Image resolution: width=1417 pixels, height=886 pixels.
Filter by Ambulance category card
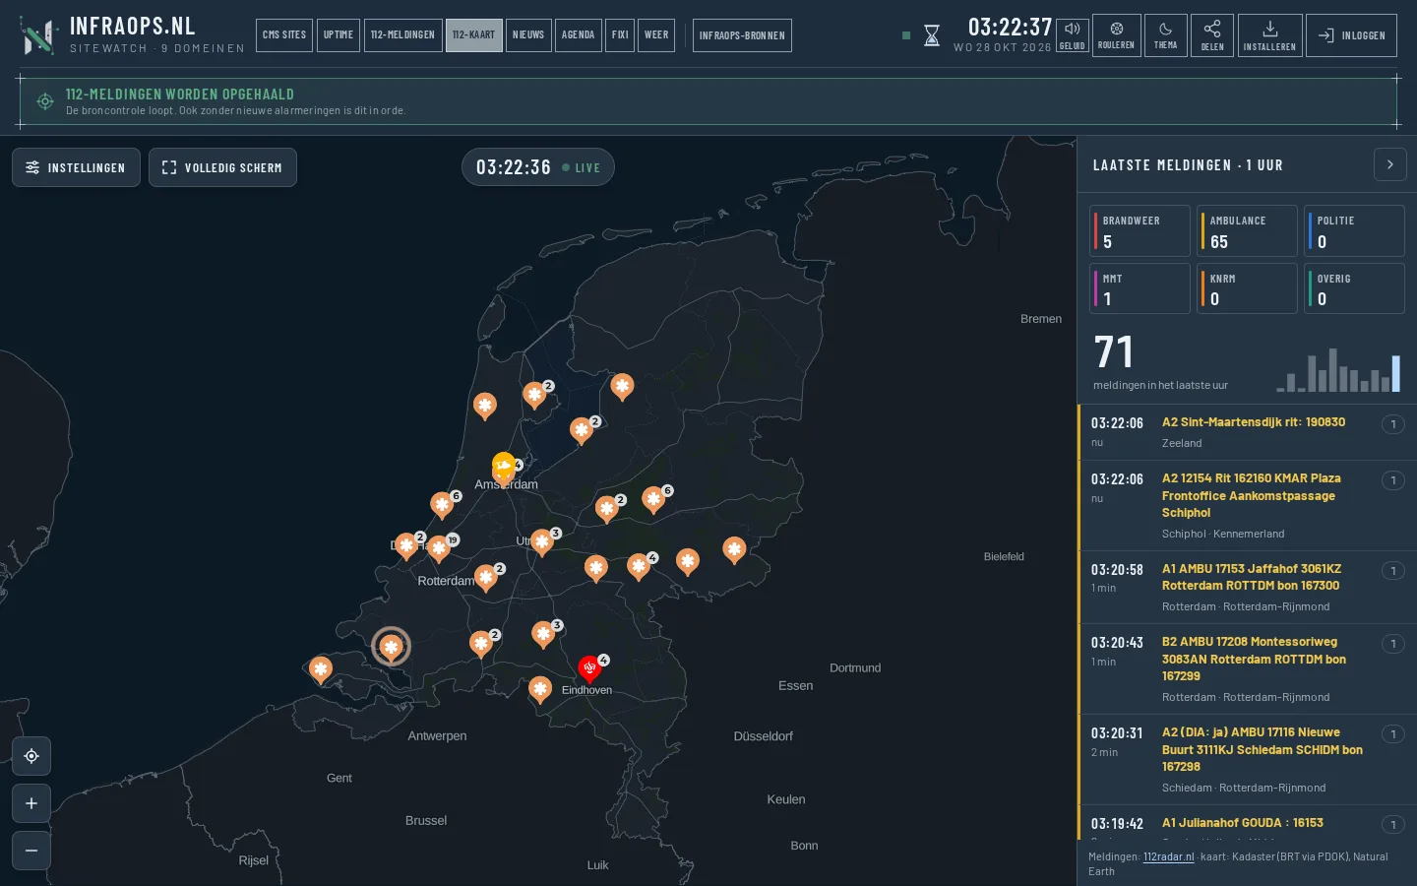pyautogui.click(x=1247, y=231)
